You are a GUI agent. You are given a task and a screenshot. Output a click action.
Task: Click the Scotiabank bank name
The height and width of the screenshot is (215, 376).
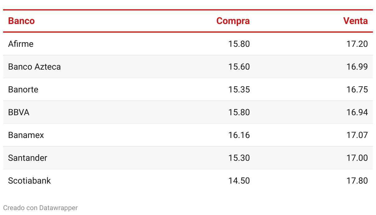click(30, 181)
